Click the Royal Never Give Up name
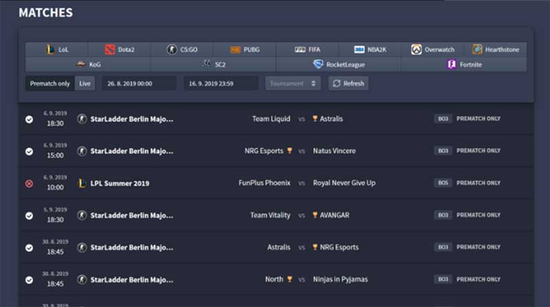The height and width of the screenshot is (307, 550). 344,183
